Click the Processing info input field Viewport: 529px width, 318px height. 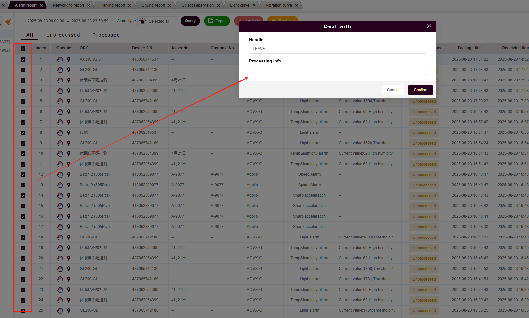(x=337, y=70)
